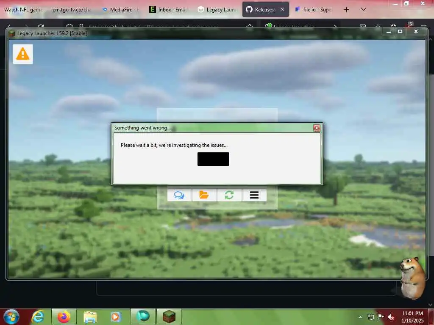Open the hamburger menu button in Legacy Launcher
The image size is (434, 325).
tap(254, 195)
